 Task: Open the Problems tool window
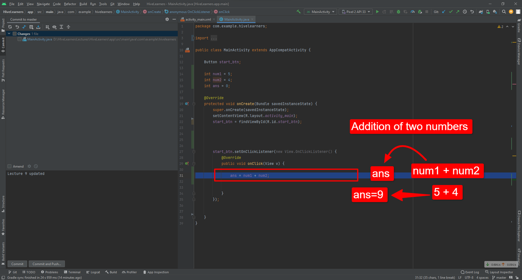pyautogui.click(x=49, y=272)
